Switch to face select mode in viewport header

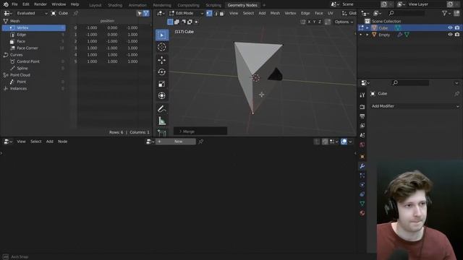coord(222,13)
